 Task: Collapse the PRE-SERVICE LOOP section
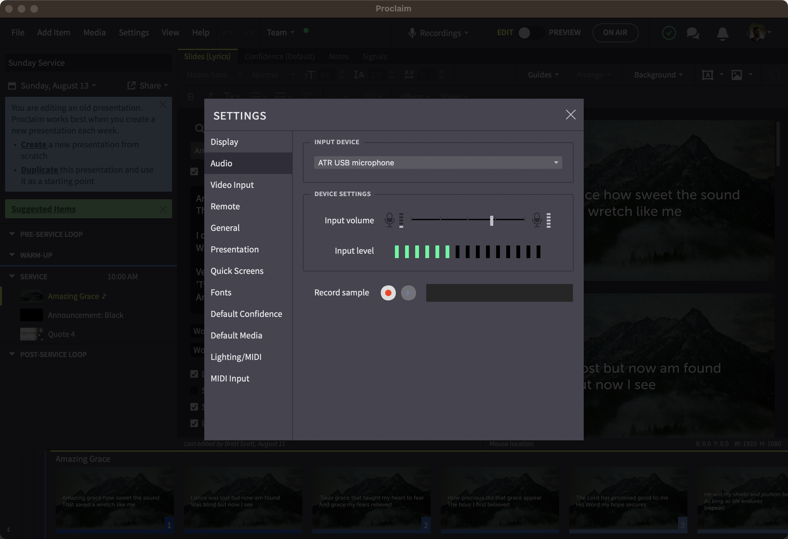coord(12,234)
